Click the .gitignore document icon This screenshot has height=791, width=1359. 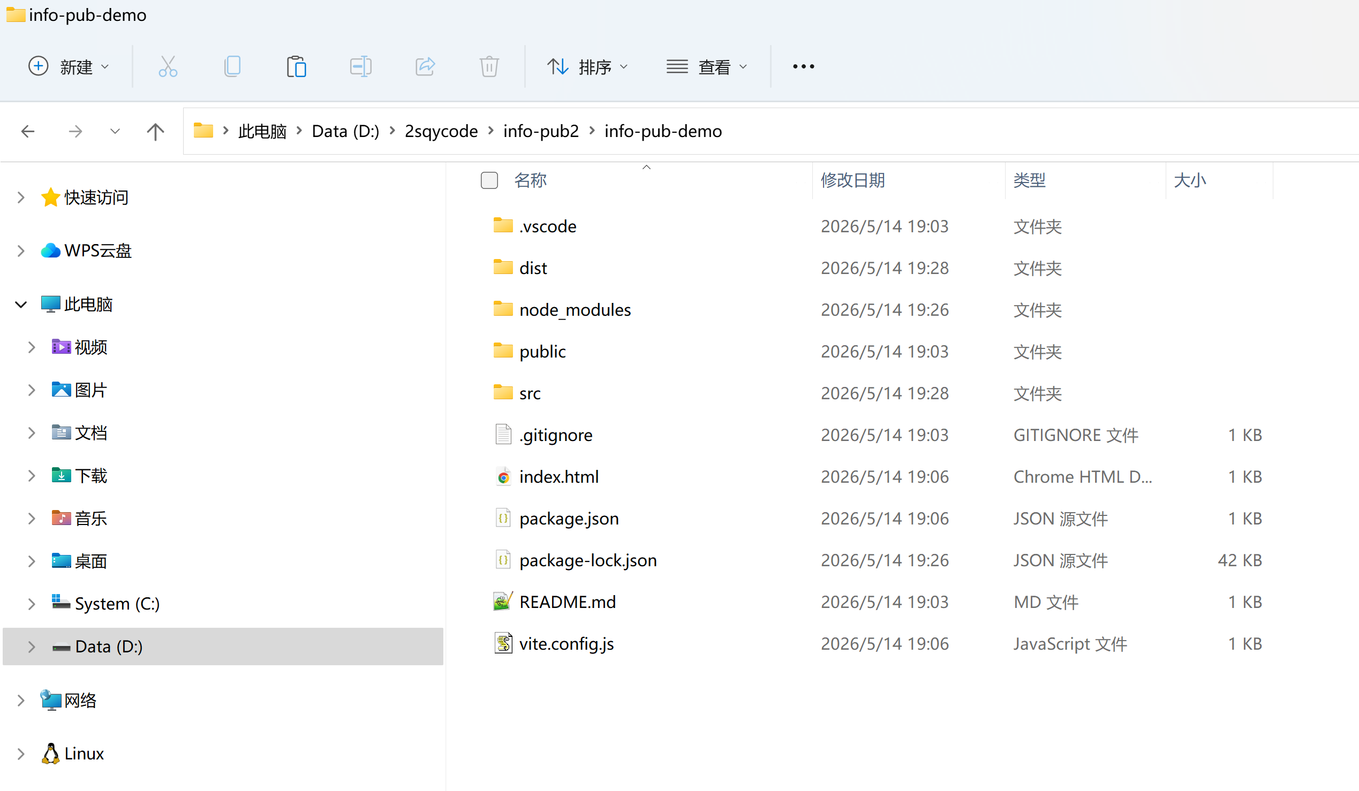coord(503,435)
